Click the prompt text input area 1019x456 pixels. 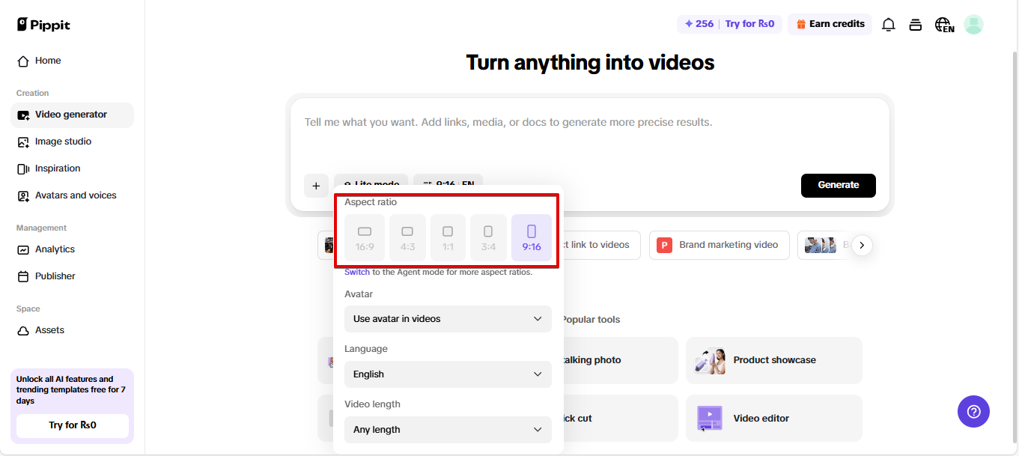589,135
